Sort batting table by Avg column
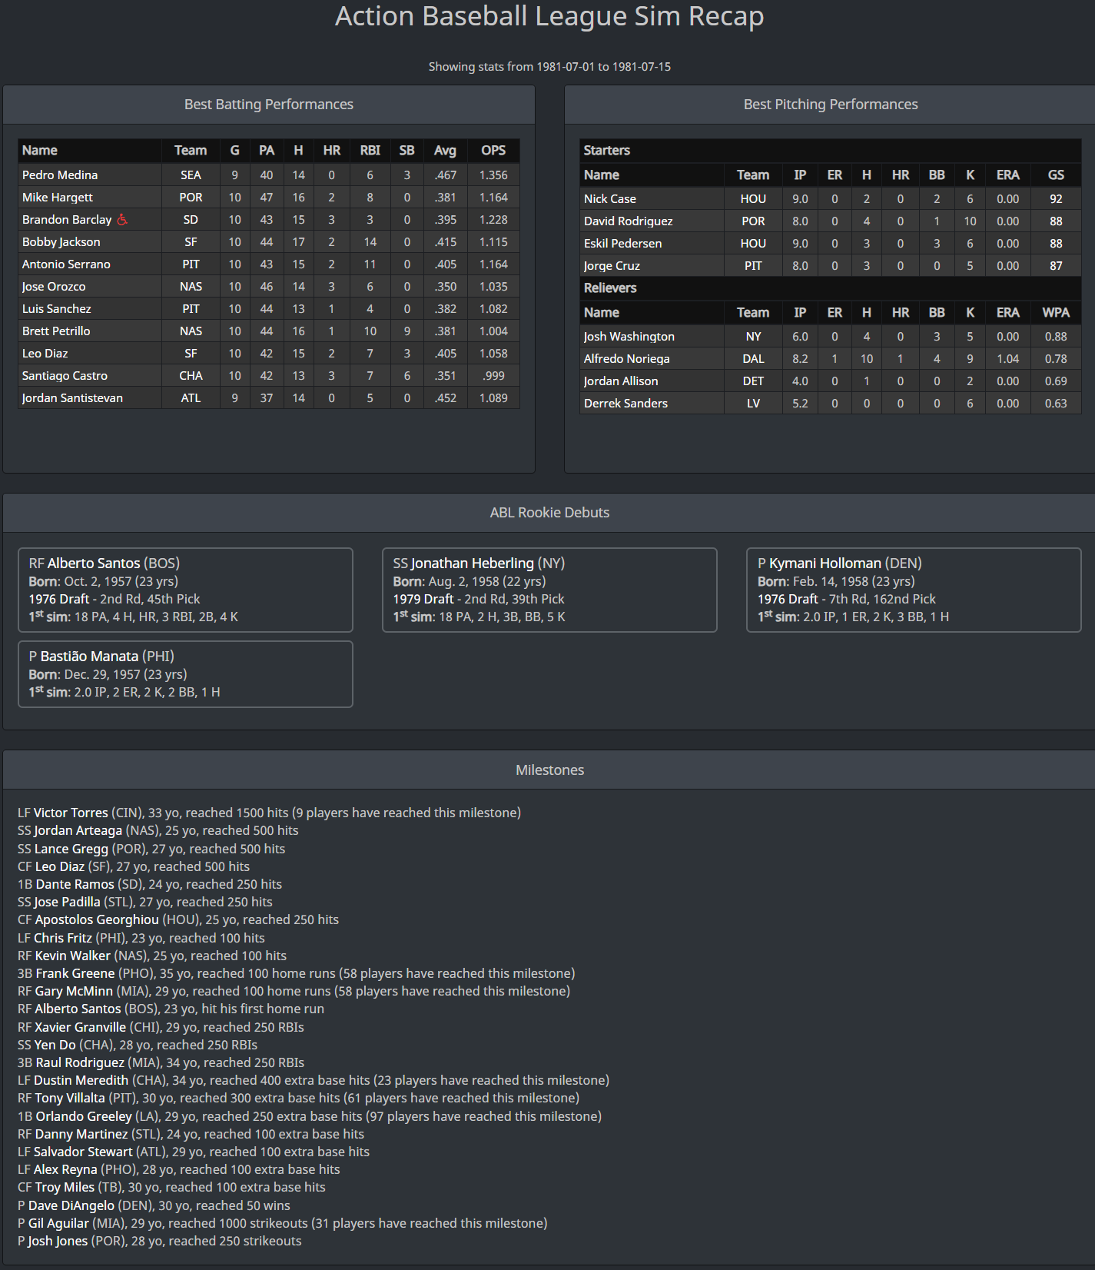Screen dimensions: 1095x1270 (x=444, y=151)
